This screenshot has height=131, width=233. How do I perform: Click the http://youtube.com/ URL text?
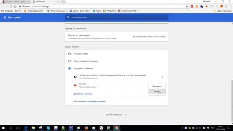click(x=87, y=87)
